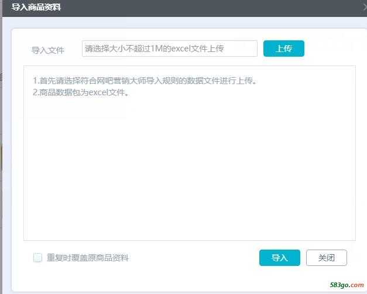367x294 pixels.
Task: Click the 重复时覆盖原商品资料 label text
Action: click(88, 258)
